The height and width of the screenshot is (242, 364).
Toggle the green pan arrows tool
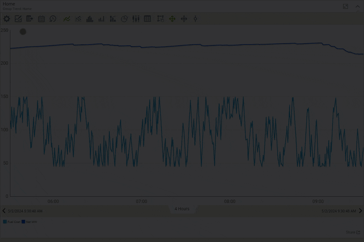coord(172,19)
